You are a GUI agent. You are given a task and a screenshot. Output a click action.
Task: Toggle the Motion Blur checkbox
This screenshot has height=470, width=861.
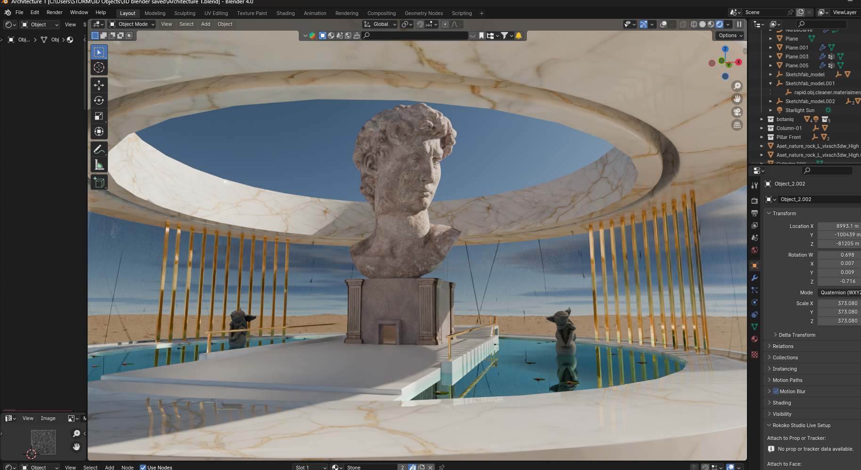click(776, 391)
